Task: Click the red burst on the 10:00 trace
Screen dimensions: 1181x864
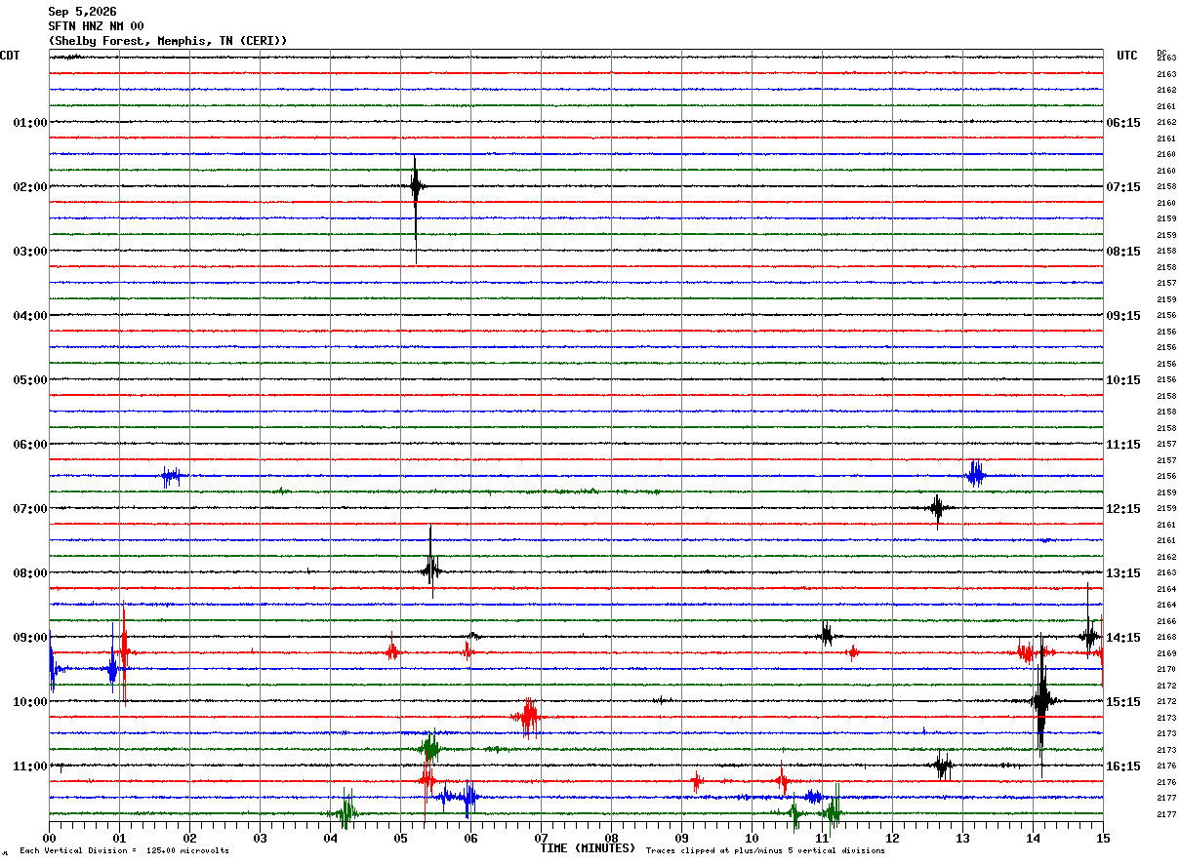Action: (527, 718)
